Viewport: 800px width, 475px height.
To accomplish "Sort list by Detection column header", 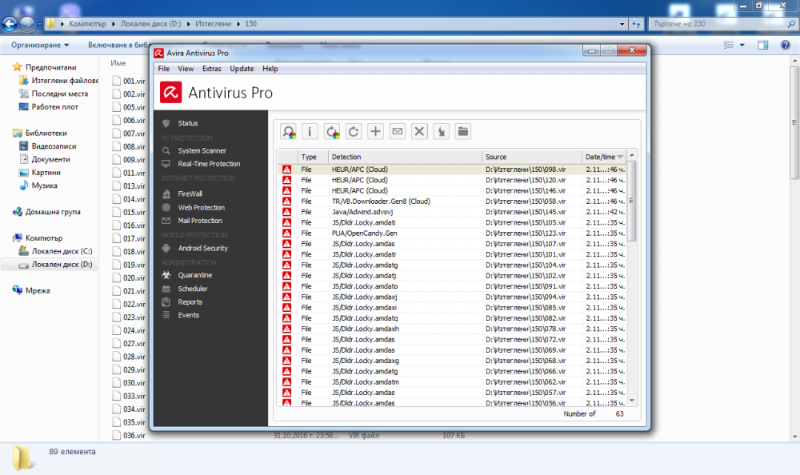I will pyautogui.click(x=405, y=157).
